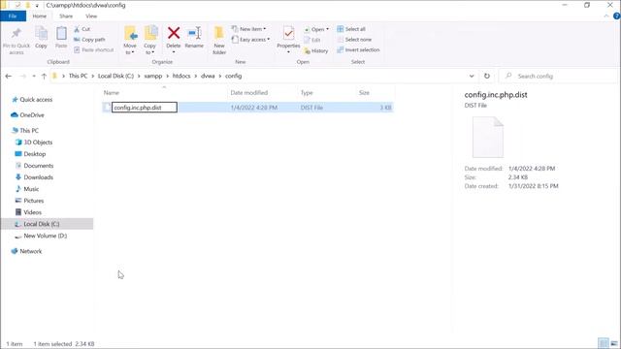Expand Properties dropdown arrow
Image resolution: width=621 pixels, height=349 pixels.
click(288, 51)
